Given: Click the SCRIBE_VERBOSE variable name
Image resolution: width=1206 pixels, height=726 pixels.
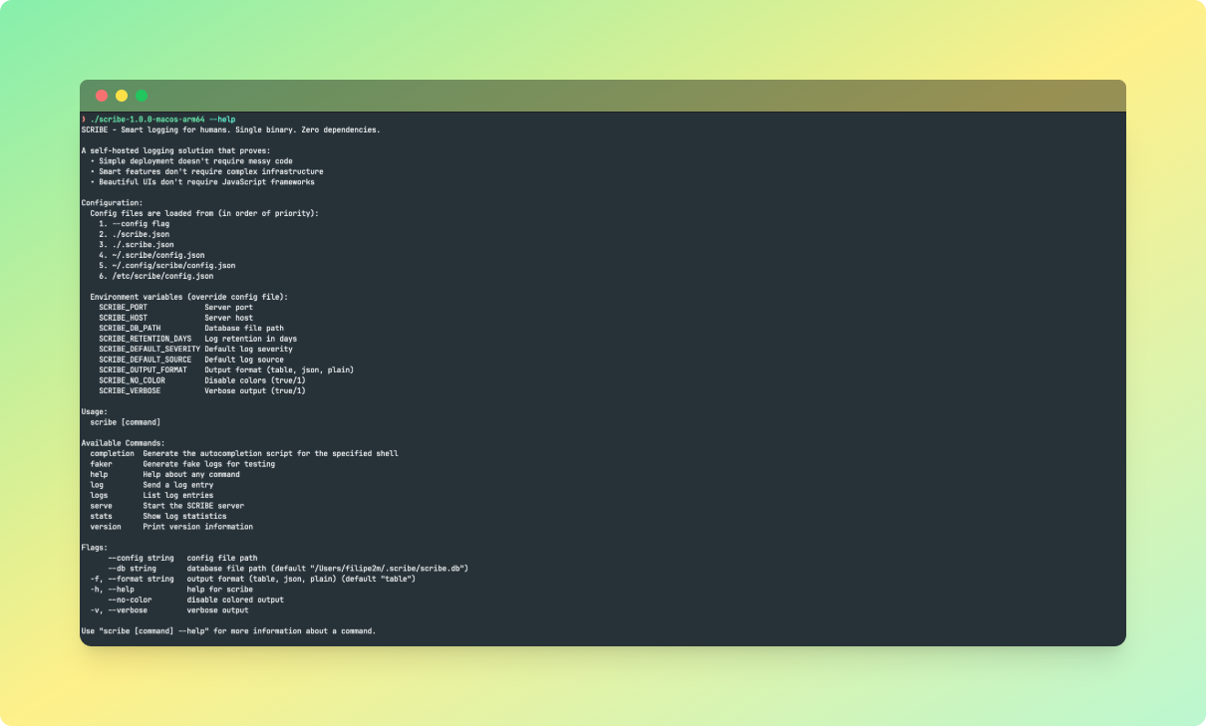Looking at the screenshot, I should click(130, 390).
